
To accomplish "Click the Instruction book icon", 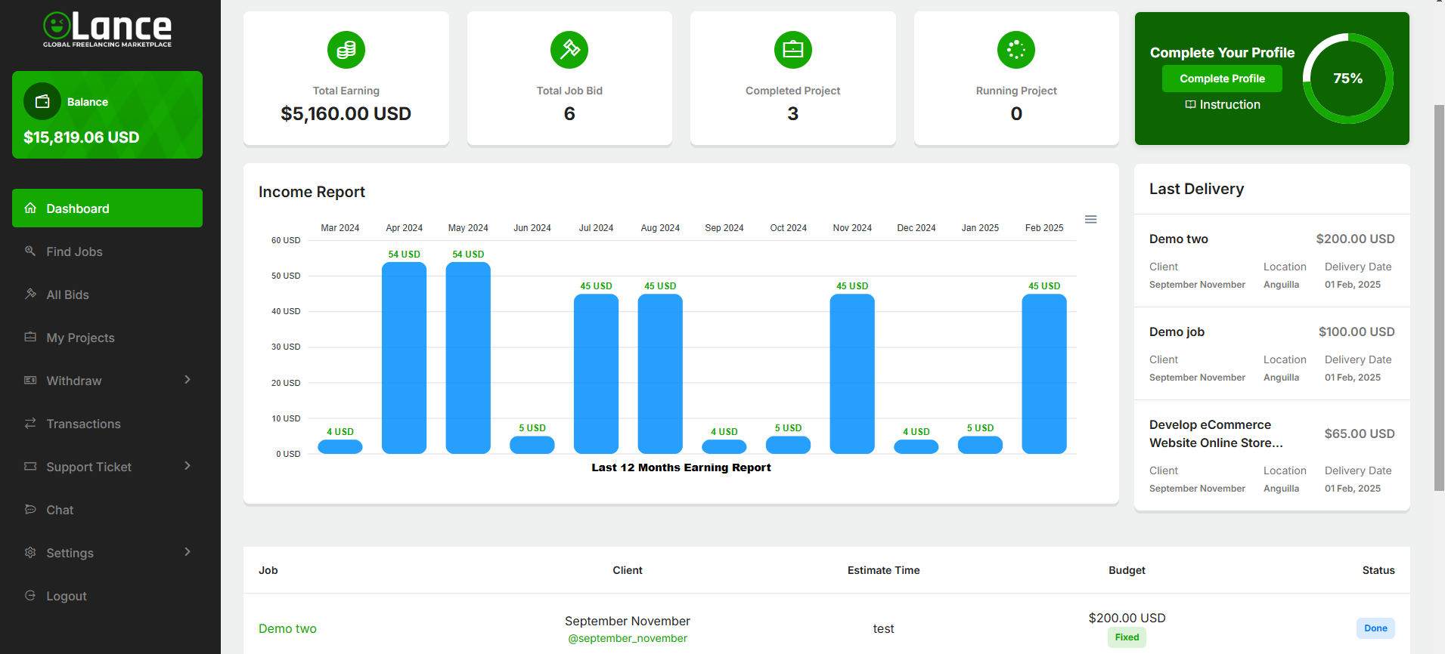I will [x=1190, y=105].
